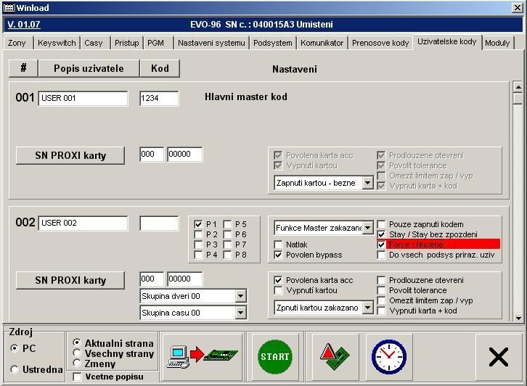527x386 pixels.
Task: Click the vertical scrollbar up arrow
Action: click(517, 87)
